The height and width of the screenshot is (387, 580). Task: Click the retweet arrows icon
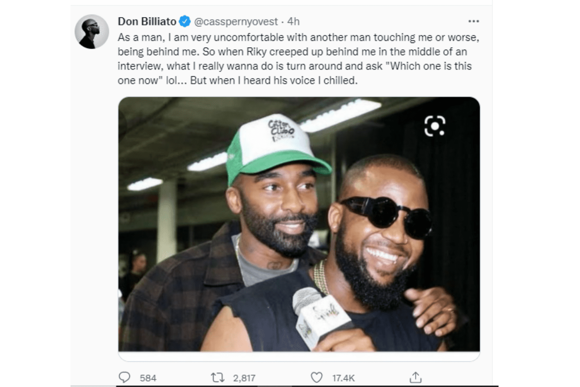click(x=217, y=377)
